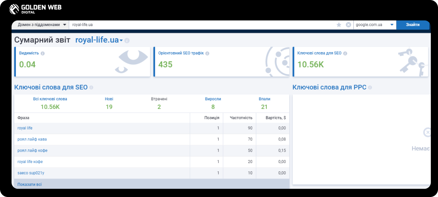Image resolution: width=438 pixels, height=197 pixels.
Task: Click frequency value 10 in 'saeco sup021y' row
Action: [x=250, y=173]
